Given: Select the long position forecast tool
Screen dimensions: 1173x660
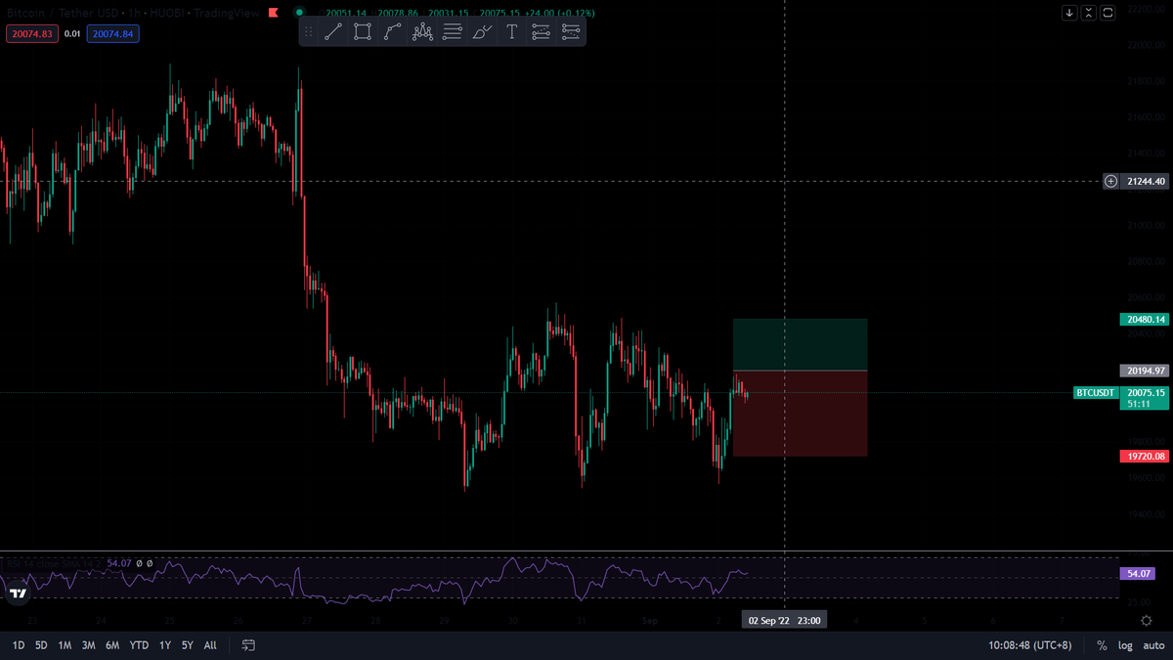Looking at the screenshot, I should (x=542, y=31).
